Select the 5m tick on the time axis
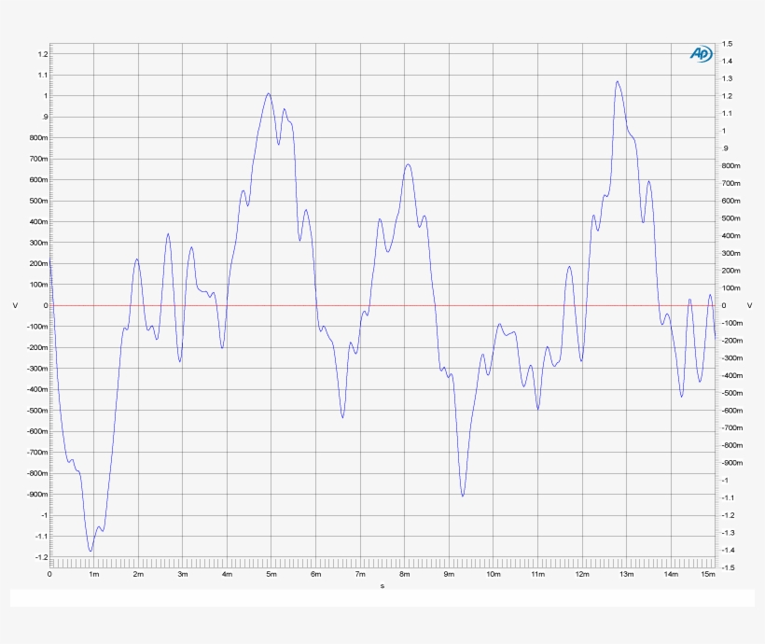This screenshot has height=644, width=765. coord(271,575)
